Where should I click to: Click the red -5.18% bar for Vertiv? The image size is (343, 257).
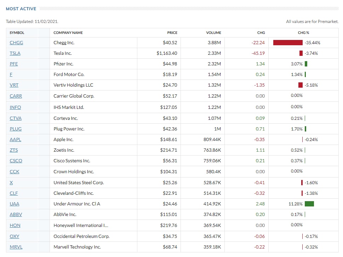[301, 85]
